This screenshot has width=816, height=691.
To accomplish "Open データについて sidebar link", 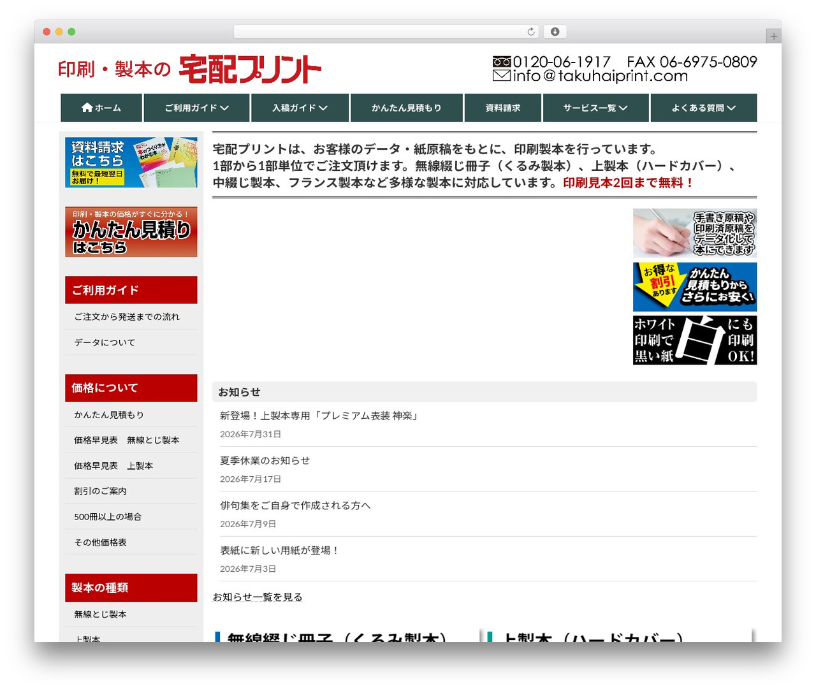I will coord(105,342).
